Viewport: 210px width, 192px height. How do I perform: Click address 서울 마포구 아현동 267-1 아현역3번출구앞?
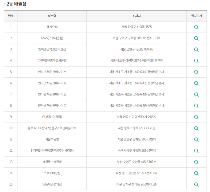coord(137,61)
